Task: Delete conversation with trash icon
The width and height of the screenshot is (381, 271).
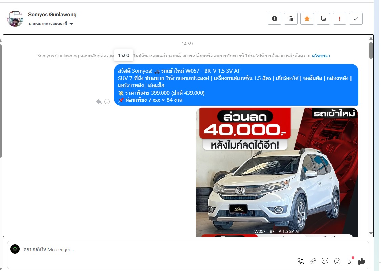Action: [291, 19]
